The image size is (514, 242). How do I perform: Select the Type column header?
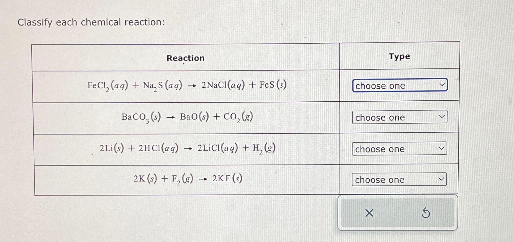click(399, 56)
